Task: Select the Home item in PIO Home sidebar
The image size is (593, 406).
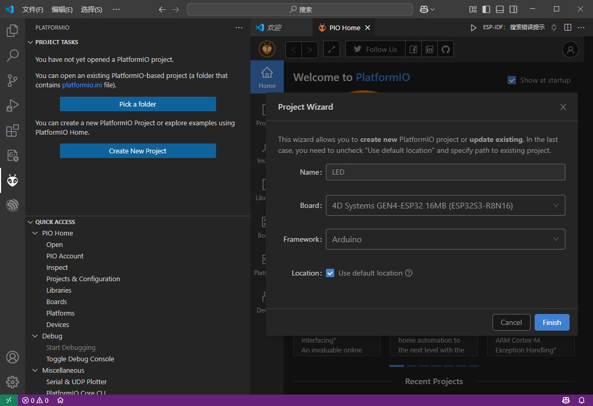Action: click(267, 77)
